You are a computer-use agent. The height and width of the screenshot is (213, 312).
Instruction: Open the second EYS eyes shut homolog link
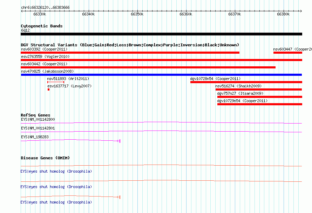pos(56,187)
